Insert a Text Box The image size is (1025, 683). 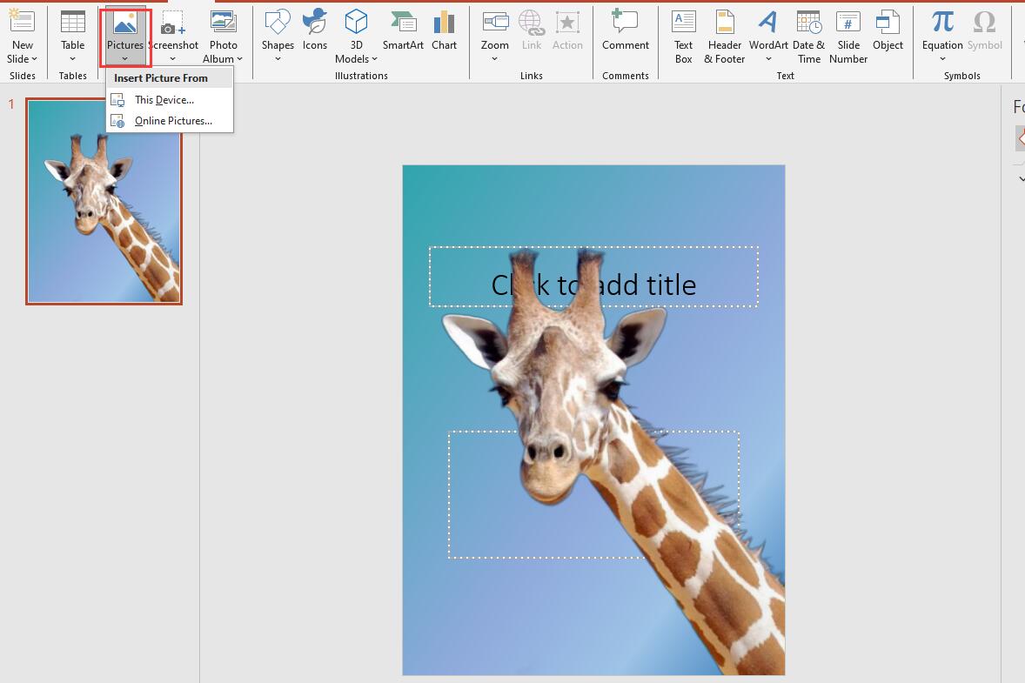tap(684, 37)
